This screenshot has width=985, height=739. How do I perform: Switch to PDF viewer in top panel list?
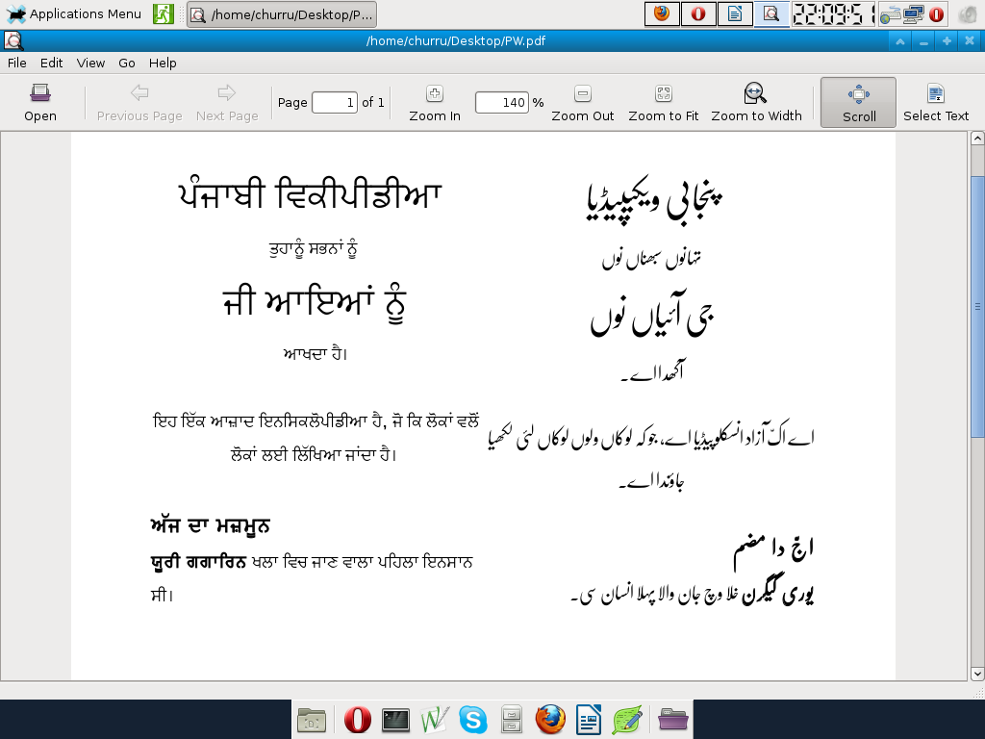tap(771, 13)
